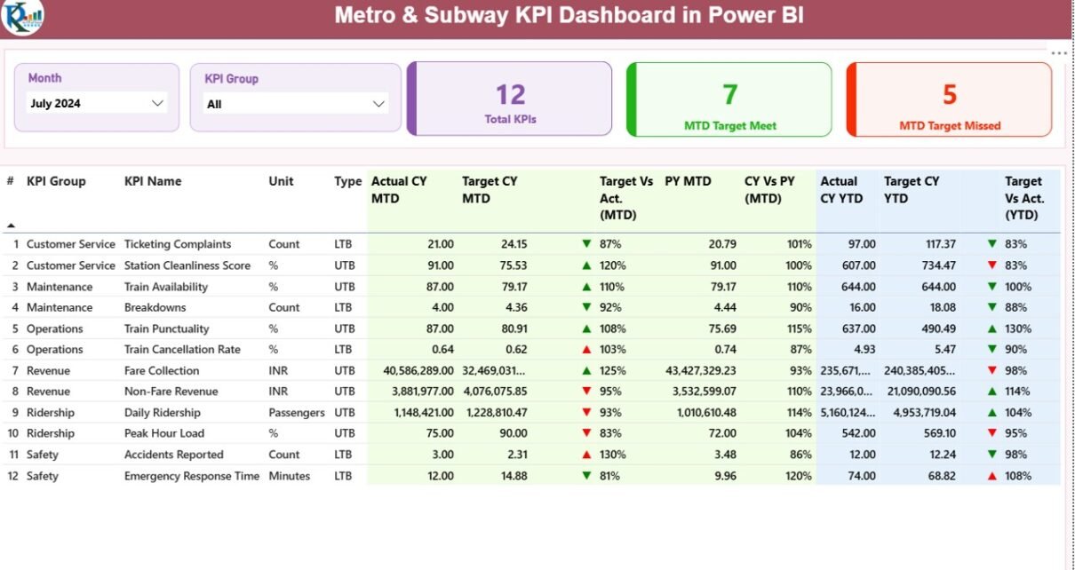Open the More options ellipsis menu
This screenshot has width=1075, height=570.
pyautogui.click(x=1058, y=53)
